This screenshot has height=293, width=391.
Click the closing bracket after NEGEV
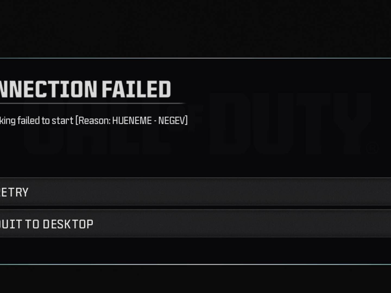tap(186, 120)
